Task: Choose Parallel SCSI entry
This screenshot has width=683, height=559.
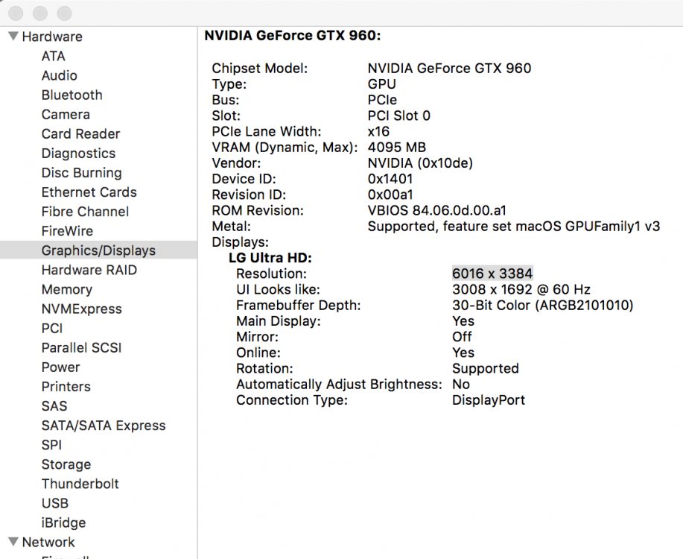Action: [81, 347]
